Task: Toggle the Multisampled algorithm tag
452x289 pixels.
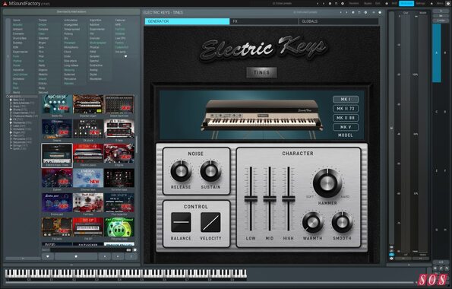Action: [x=98, y=43]
